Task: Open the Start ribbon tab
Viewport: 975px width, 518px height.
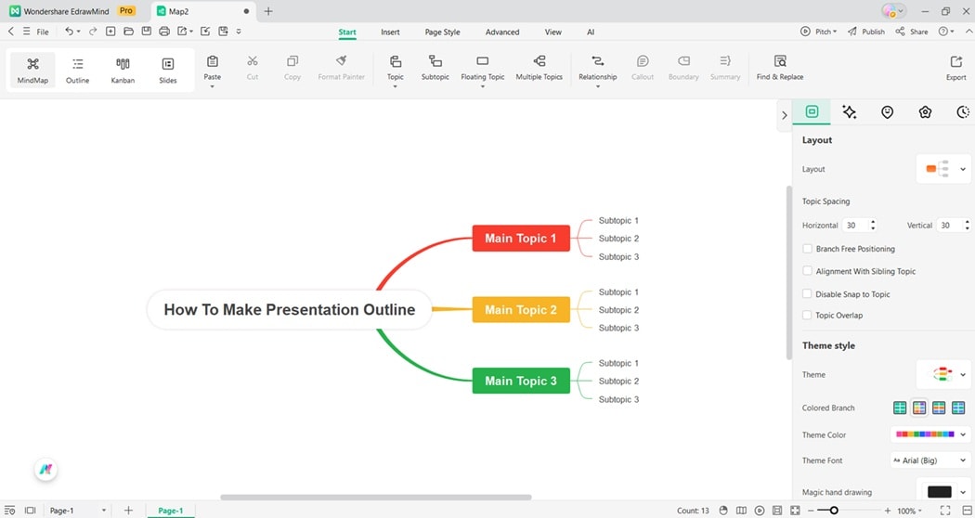Action: (x=347, y=32)
